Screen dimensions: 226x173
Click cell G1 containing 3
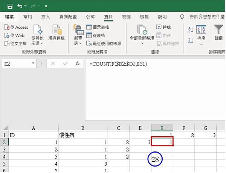click(206, 135)
